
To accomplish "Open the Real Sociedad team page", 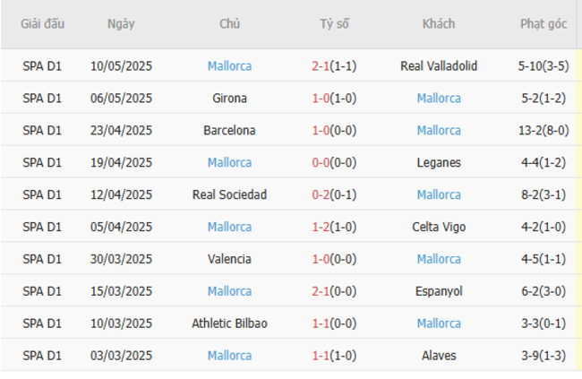I will tap(229, 195).
